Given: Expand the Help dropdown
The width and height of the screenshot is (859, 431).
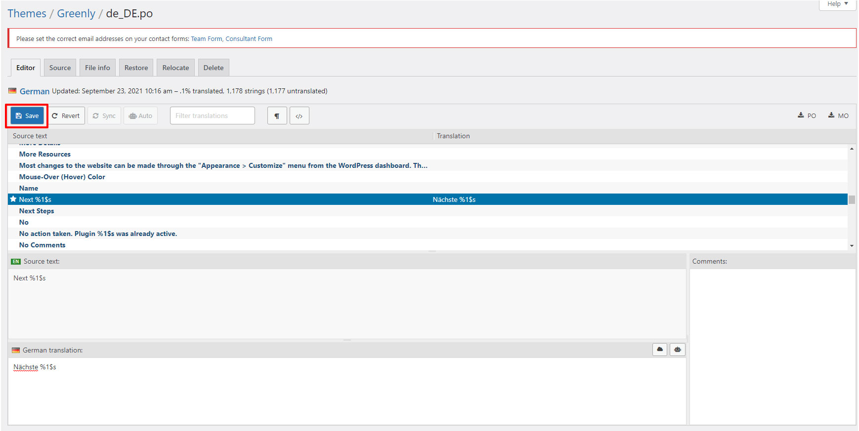Looking at the screenshot, I should click(x=837, y=4).
